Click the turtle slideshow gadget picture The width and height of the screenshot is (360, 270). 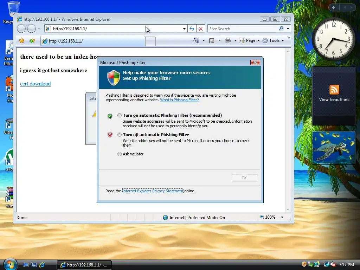pyautogui.click(x=334, y=148)
